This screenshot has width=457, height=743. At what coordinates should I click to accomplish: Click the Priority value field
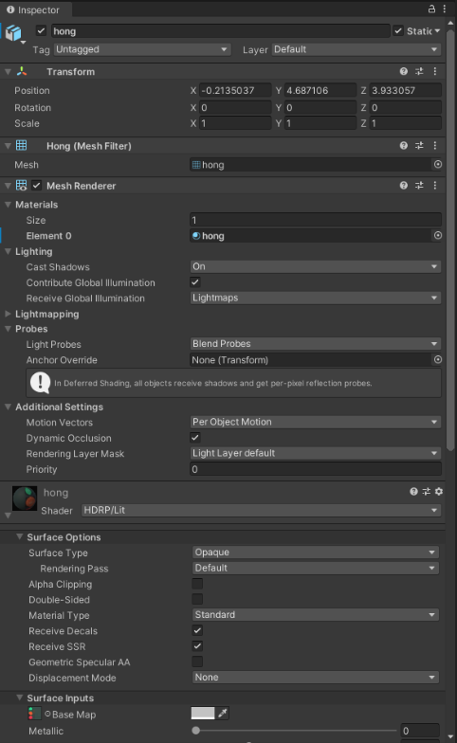click(315, 469)
